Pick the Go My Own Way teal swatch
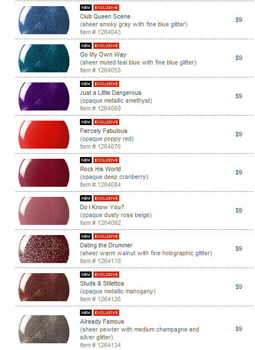 pos(44,58)
